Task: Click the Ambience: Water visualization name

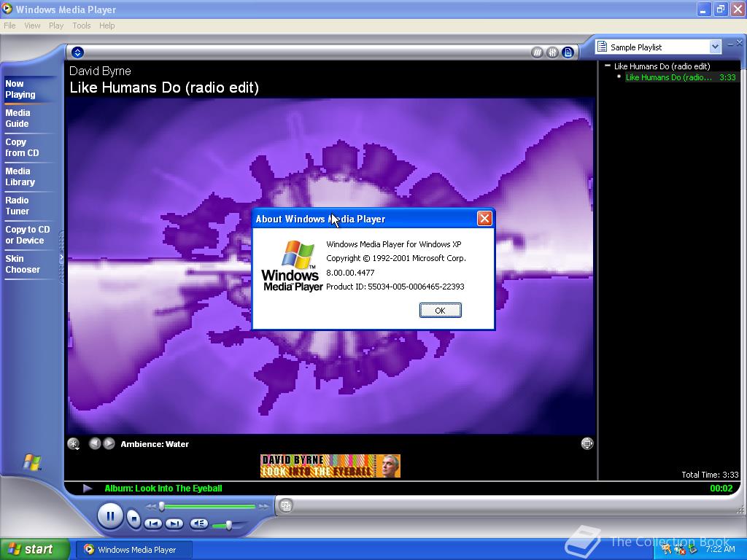Action: coord(155,444)
